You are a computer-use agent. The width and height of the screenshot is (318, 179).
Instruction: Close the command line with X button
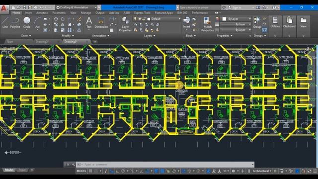[x=68, y=165]
